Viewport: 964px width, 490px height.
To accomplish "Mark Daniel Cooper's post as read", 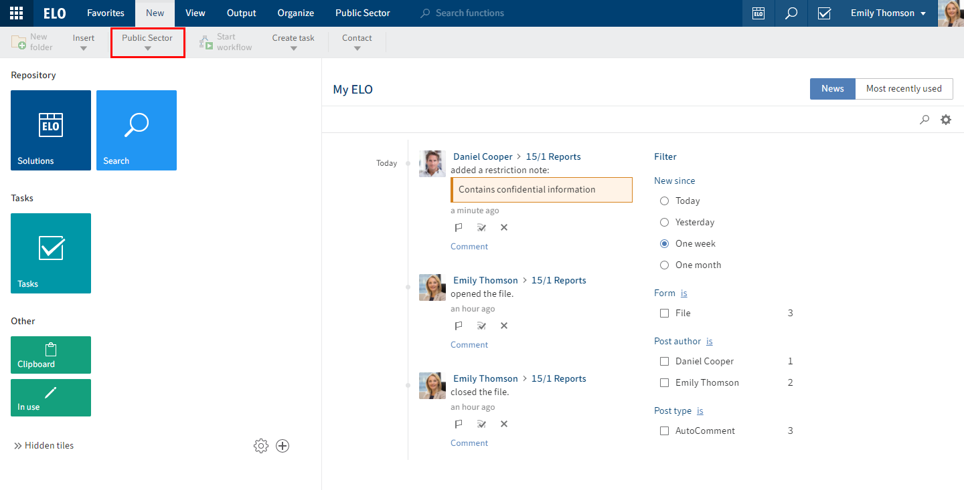I will [481, 228].
